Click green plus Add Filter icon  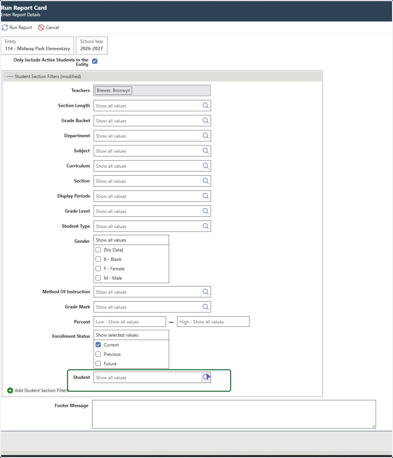click(x=10, y=390)
